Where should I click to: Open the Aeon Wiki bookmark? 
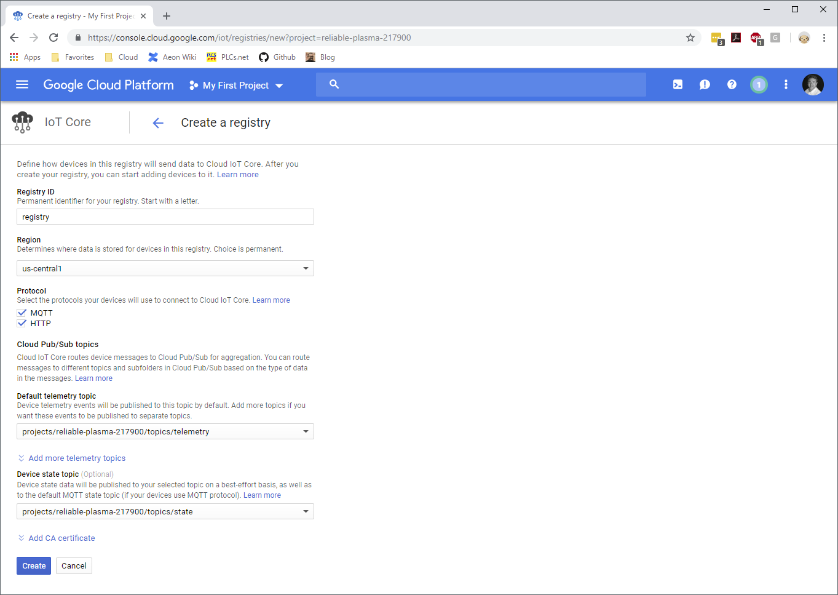point(172,57)
